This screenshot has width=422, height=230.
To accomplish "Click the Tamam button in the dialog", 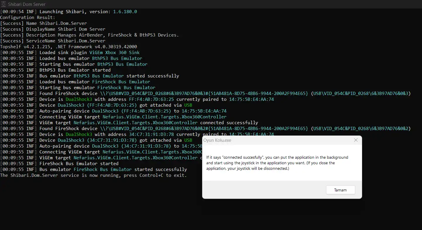I will click(x=340, y=190).
